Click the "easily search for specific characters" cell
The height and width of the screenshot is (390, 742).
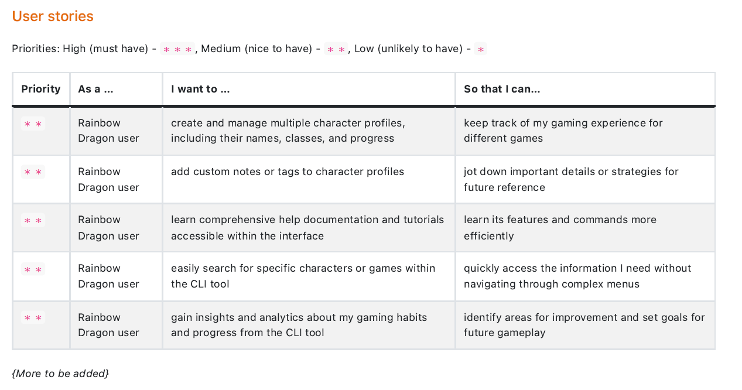click(303, 276)
